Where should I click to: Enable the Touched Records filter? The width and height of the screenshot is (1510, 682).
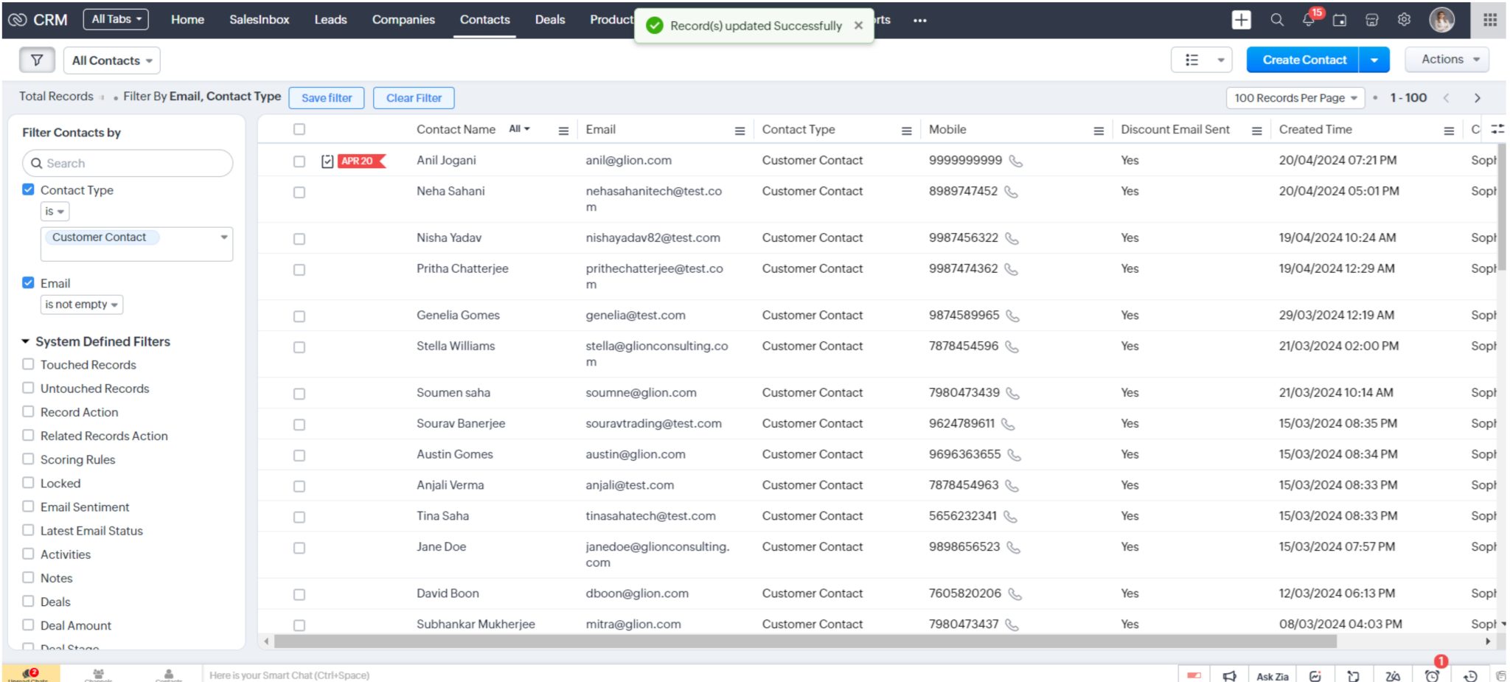coord(28,363)
